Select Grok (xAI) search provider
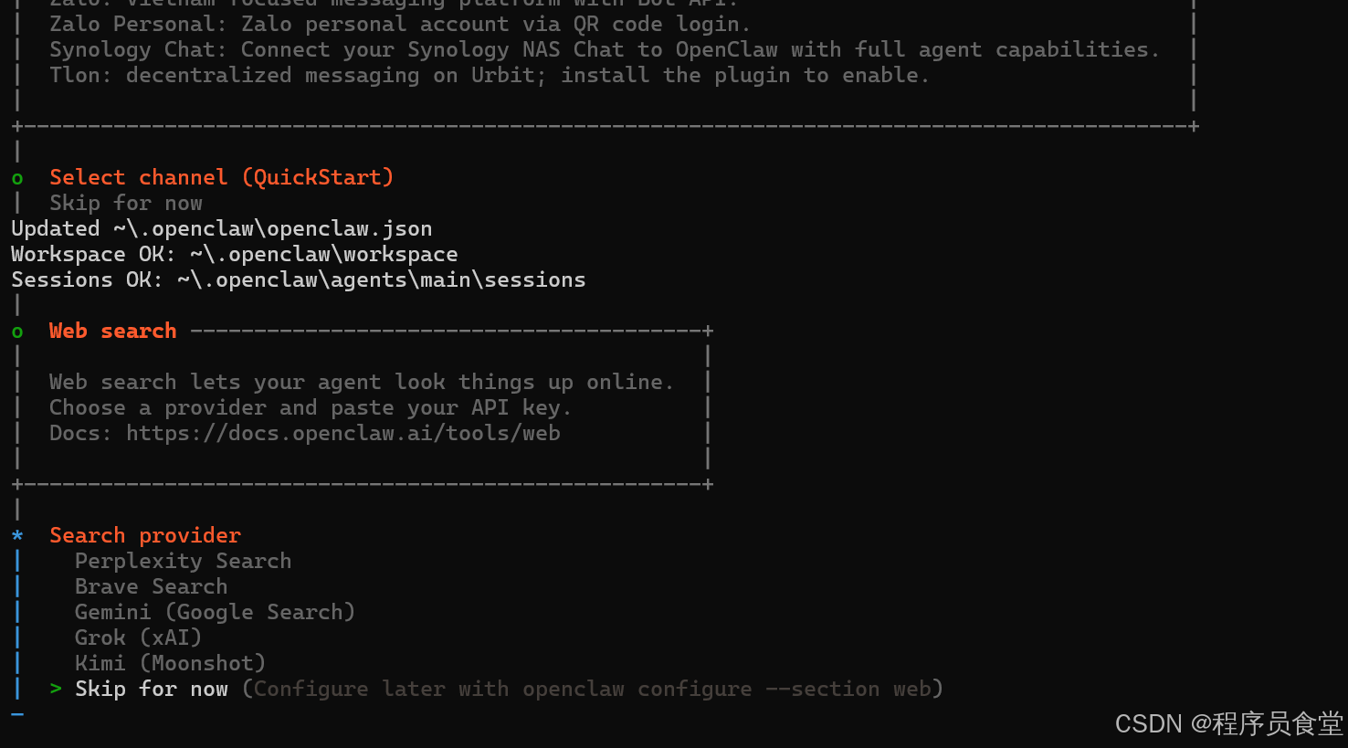Viewport: 1348px width, 748px height. [138, 637]
